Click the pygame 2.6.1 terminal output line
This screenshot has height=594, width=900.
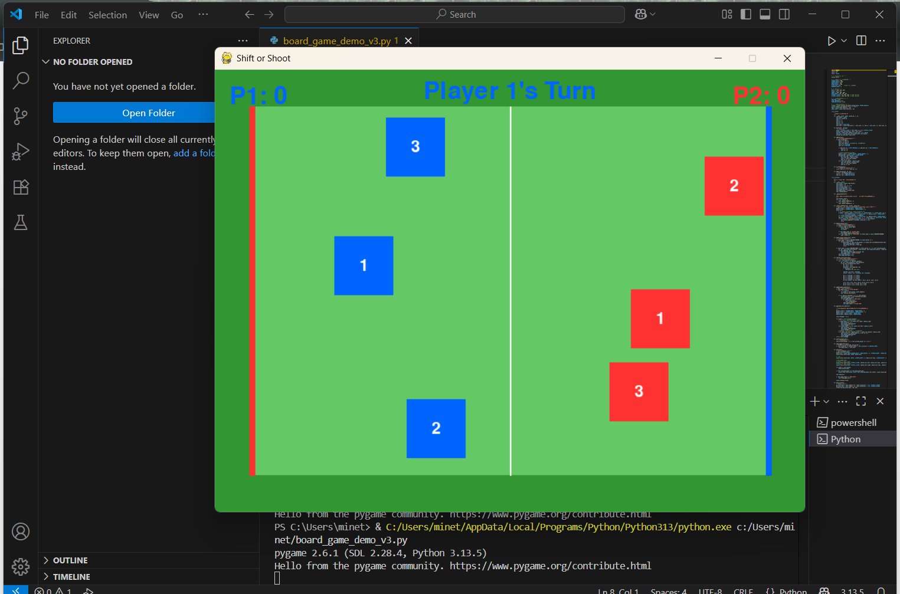point(381,553)
